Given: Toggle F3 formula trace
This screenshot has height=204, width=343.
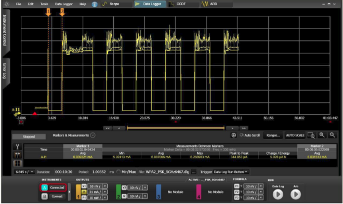Looking at the screenshot, I should pos(236,198).
